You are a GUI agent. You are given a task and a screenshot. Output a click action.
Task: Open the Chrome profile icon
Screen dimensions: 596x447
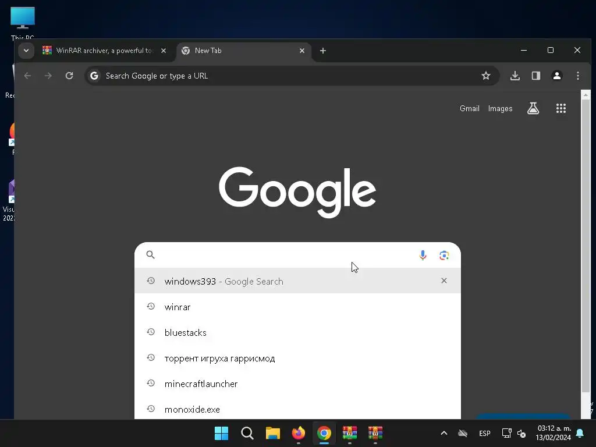557,76
